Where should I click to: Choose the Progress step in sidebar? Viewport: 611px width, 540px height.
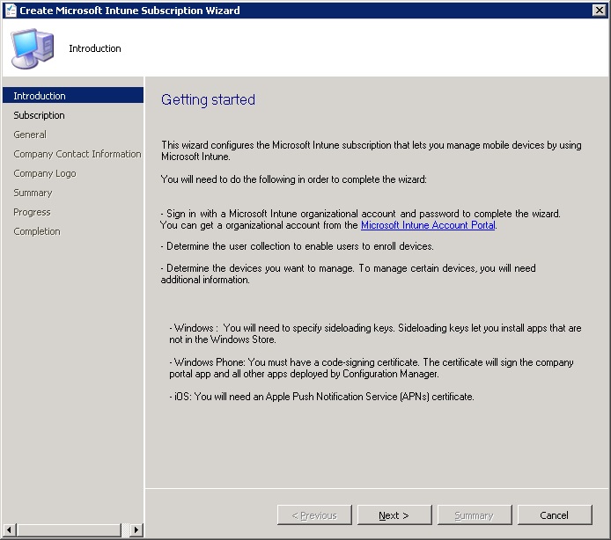[x=32, y=212]
